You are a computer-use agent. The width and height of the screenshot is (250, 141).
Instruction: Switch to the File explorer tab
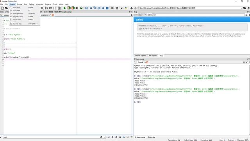coord(153,56)
